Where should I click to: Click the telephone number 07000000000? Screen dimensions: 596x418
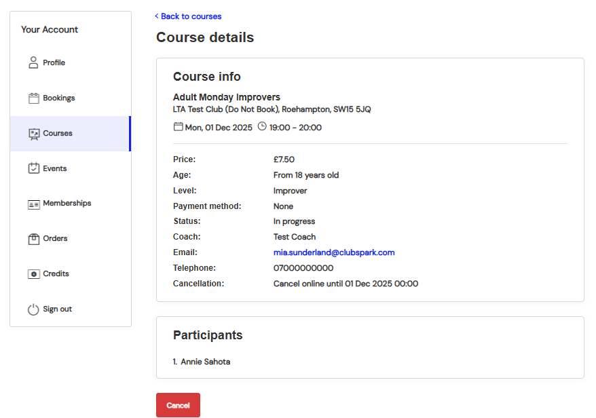303,268
